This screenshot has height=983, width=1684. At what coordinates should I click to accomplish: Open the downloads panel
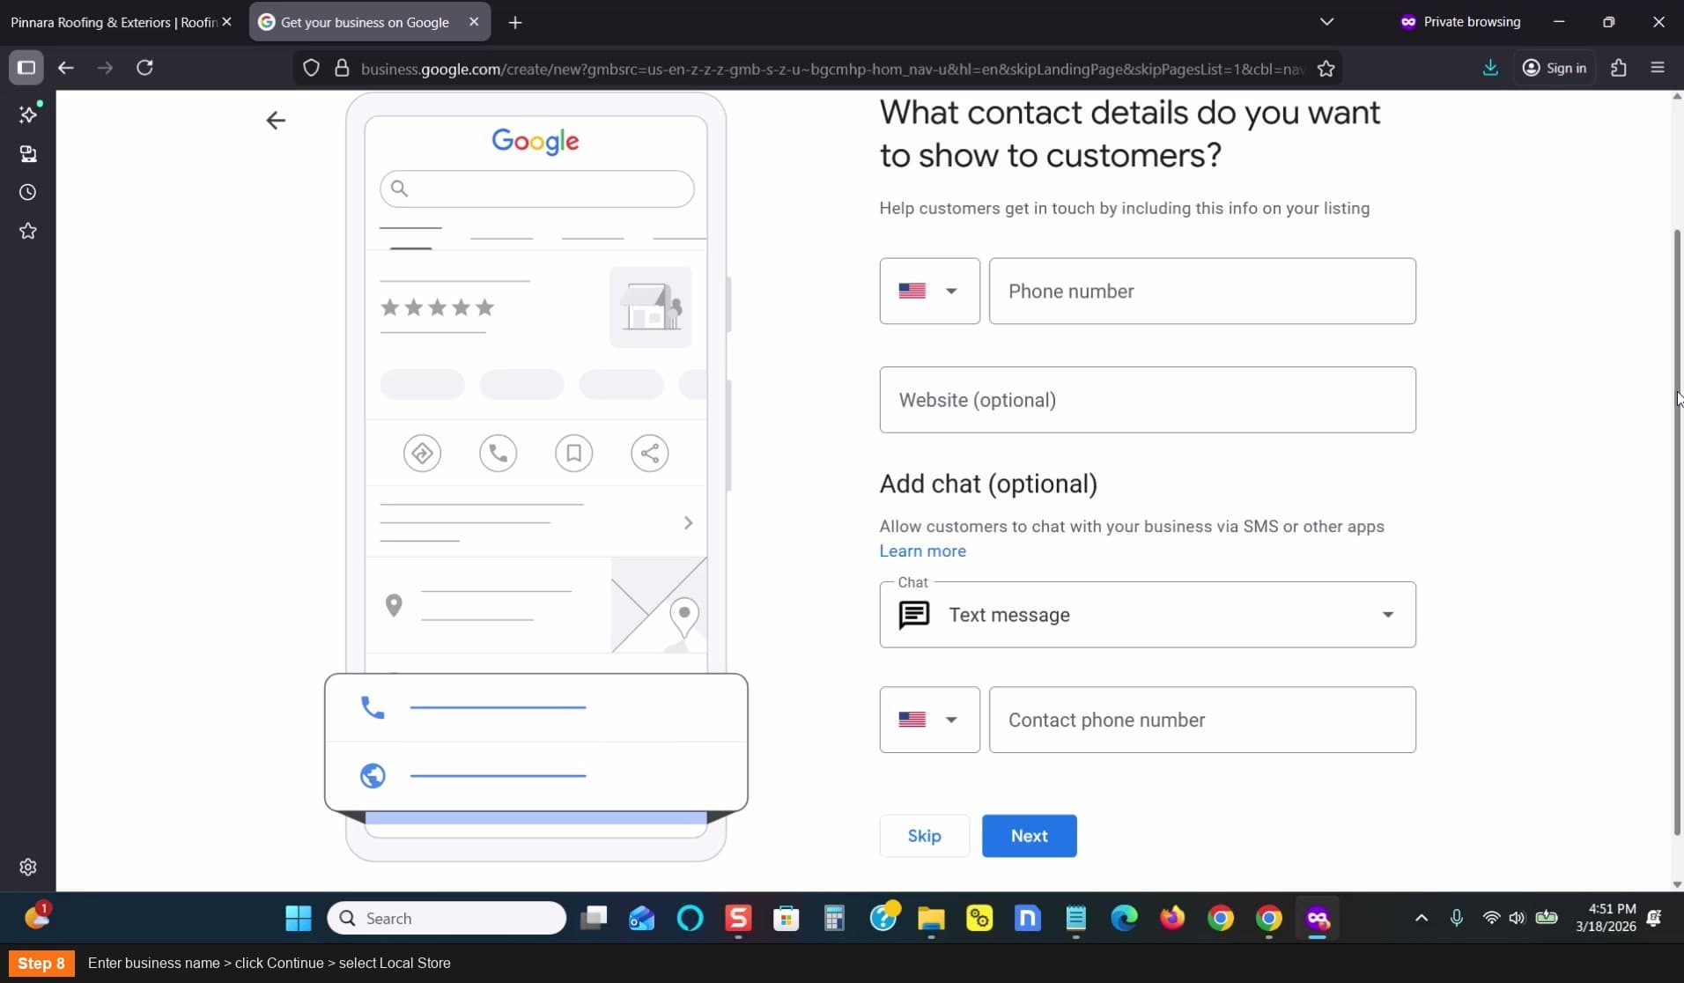(1490, 68)
